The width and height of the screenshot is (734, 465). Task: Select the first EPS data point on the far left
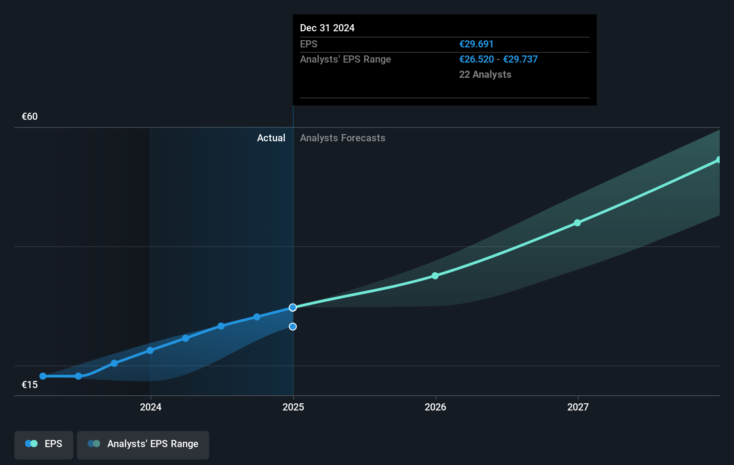coord(43,376)
